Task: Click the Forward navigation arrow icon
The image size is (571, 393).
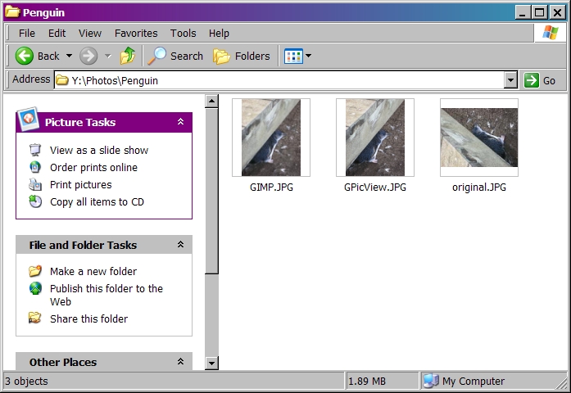Action: (x=88, y=56)
